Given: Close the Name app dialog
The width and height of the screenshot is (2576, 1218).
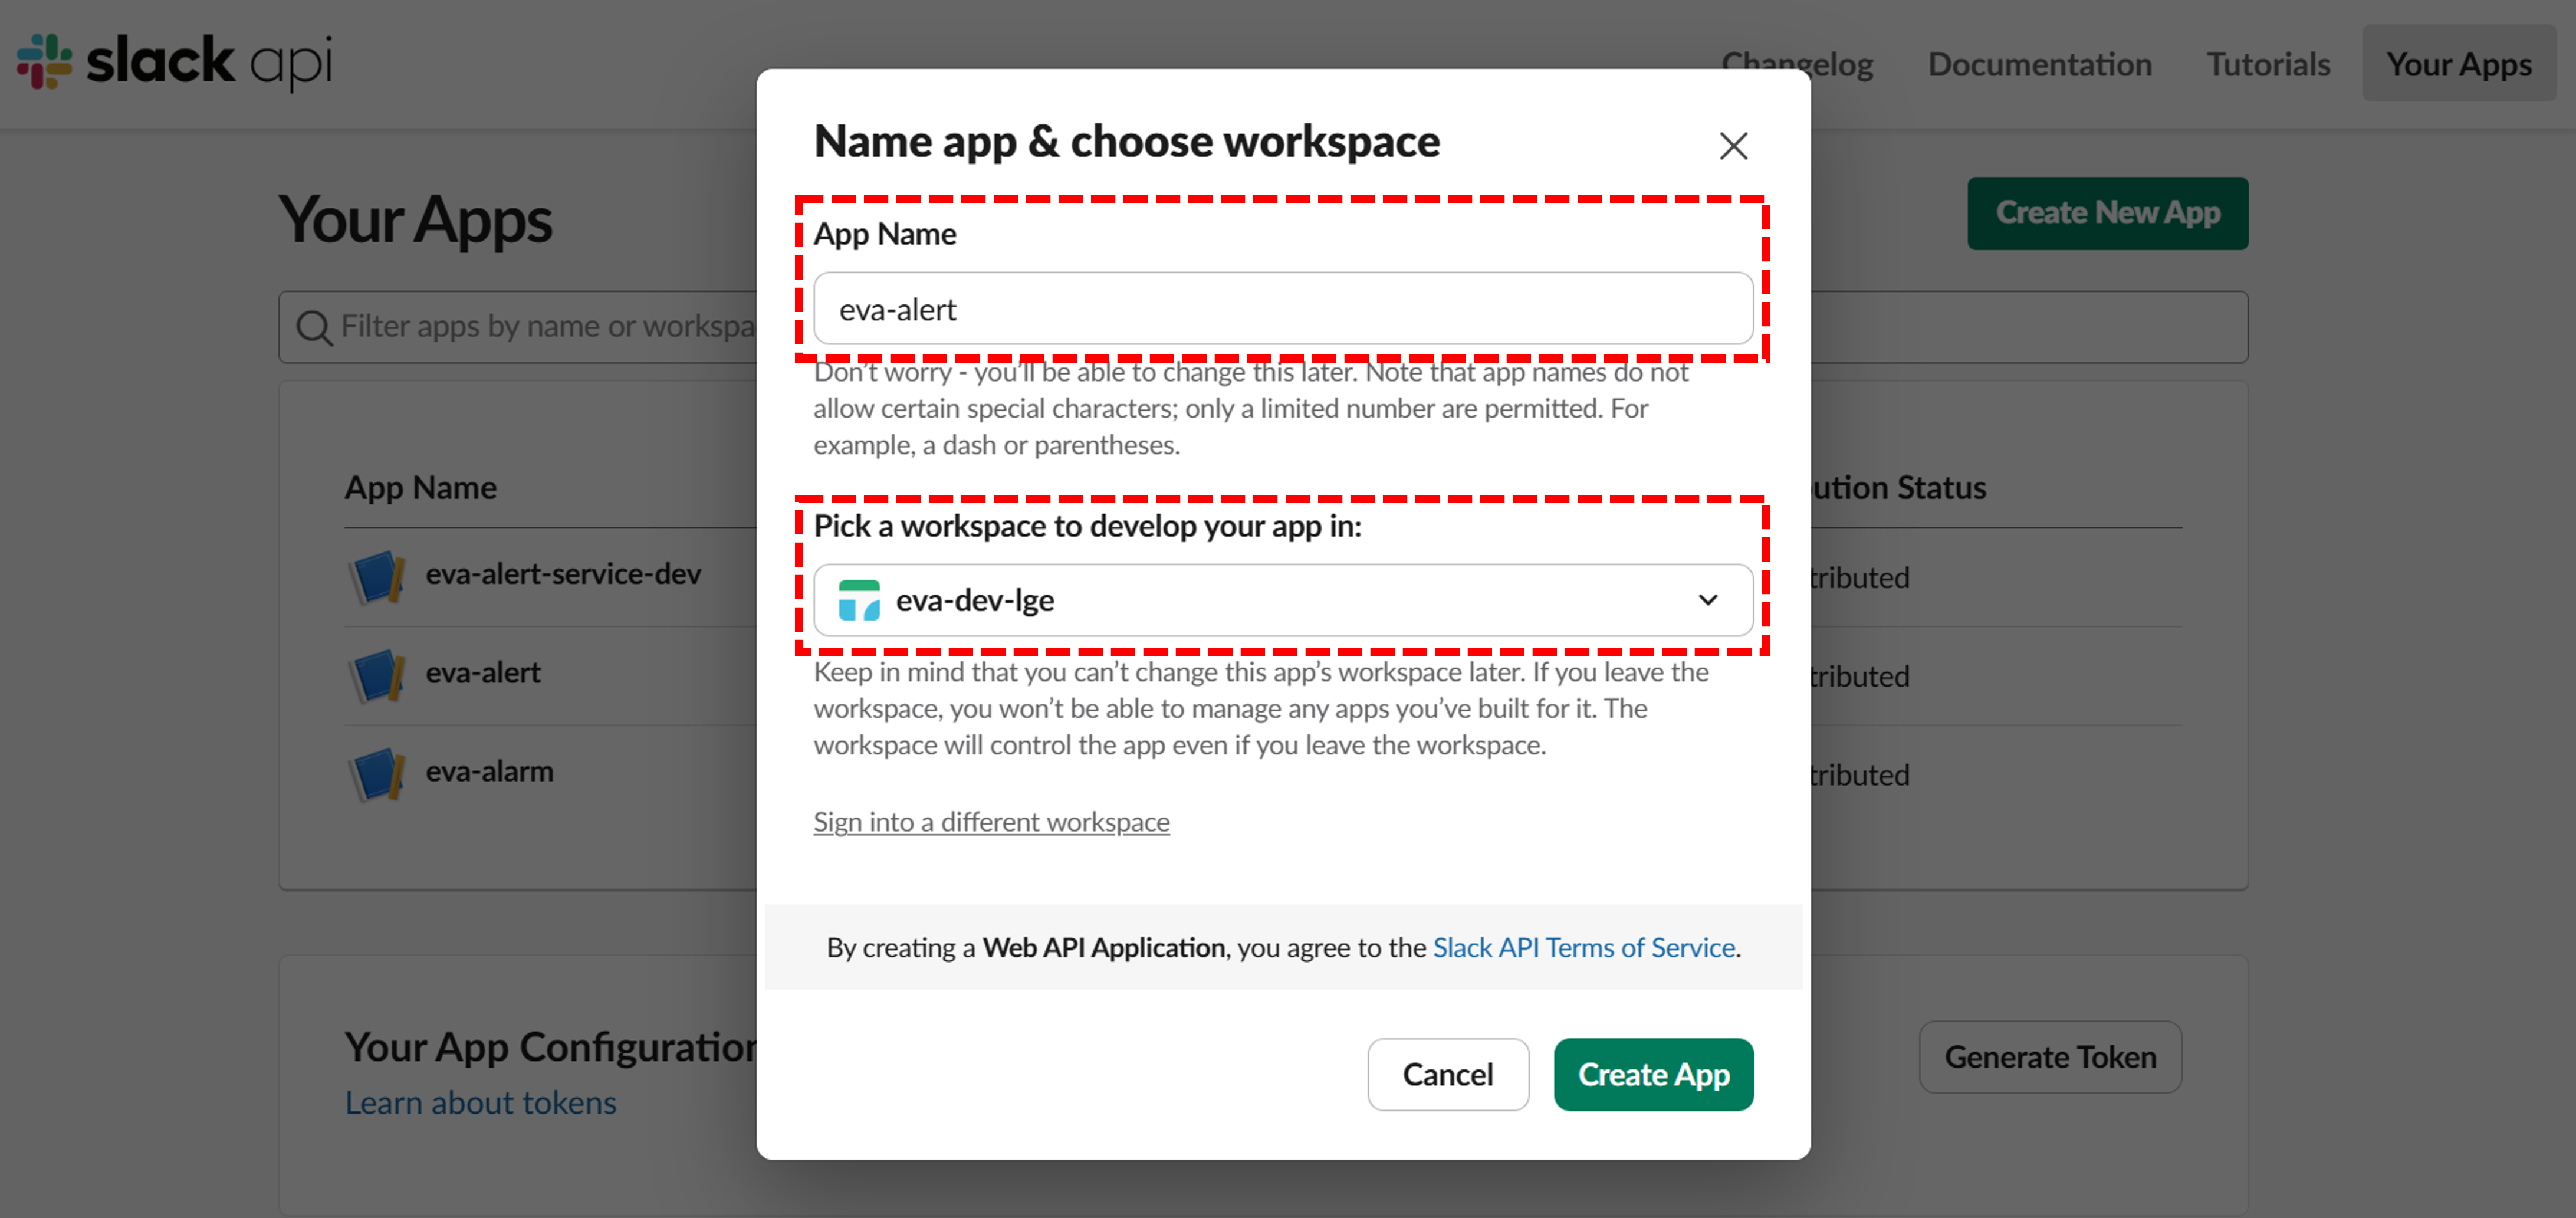Looking at the screenshot, I should [1733, 146].
